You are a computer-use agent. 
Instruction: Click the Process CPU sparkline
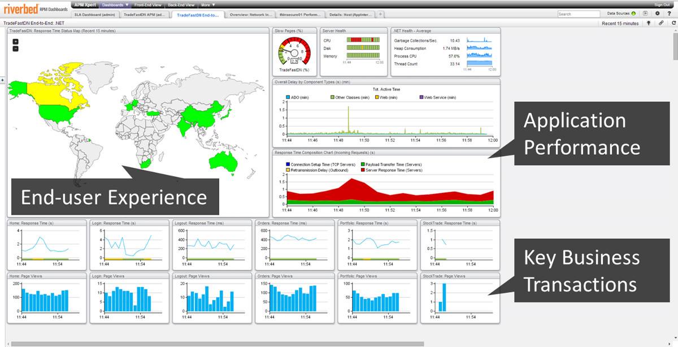point(480,56)
